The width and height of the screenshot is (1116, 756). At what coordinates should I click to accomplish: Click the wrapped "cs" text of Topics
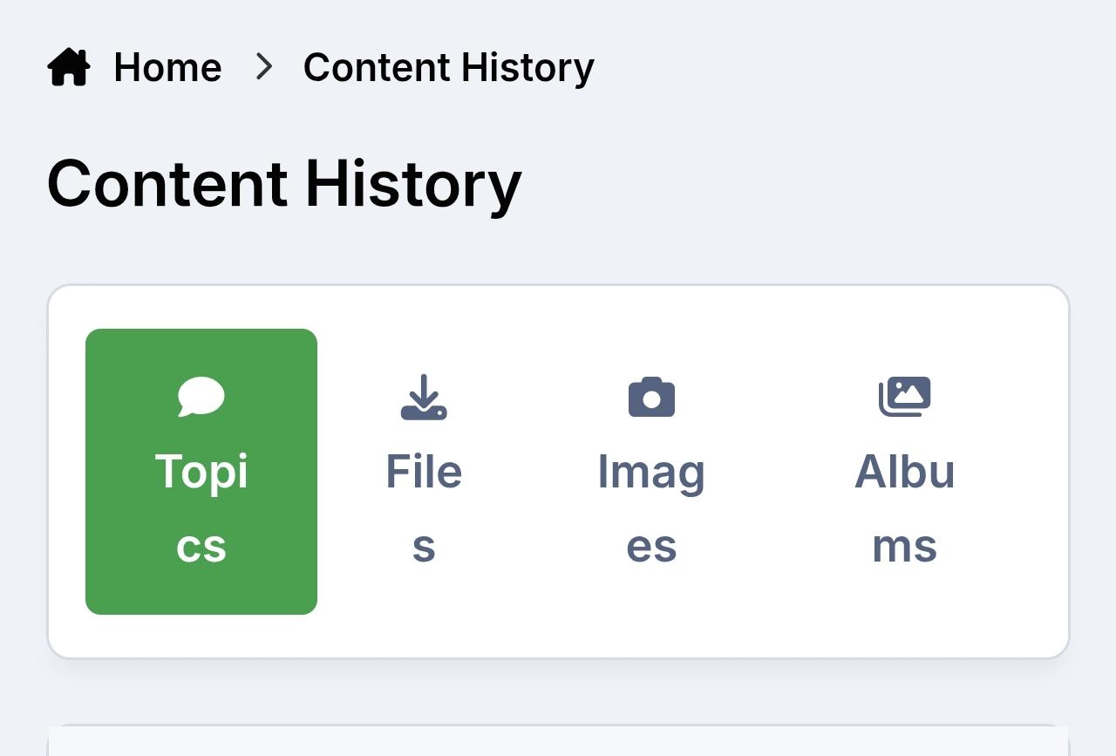tap(201, 547)
